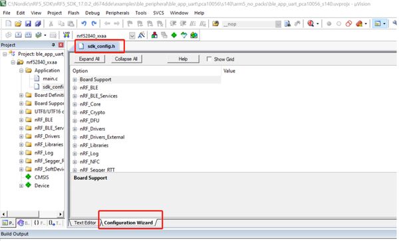Open the nrf52840_xxaa target dropdown
The width and height of the screenshot is (399, 241).
[132, 35]
